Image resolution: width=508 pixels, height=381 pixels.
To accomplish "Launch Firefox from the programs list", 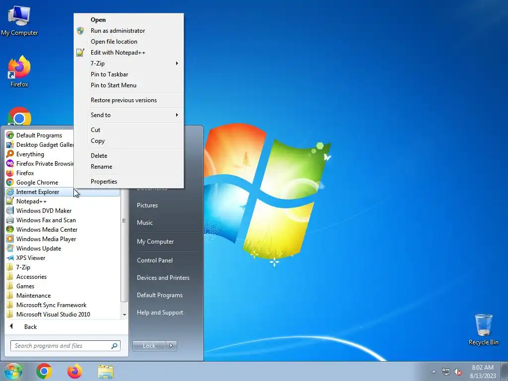I will coord(40,173).
